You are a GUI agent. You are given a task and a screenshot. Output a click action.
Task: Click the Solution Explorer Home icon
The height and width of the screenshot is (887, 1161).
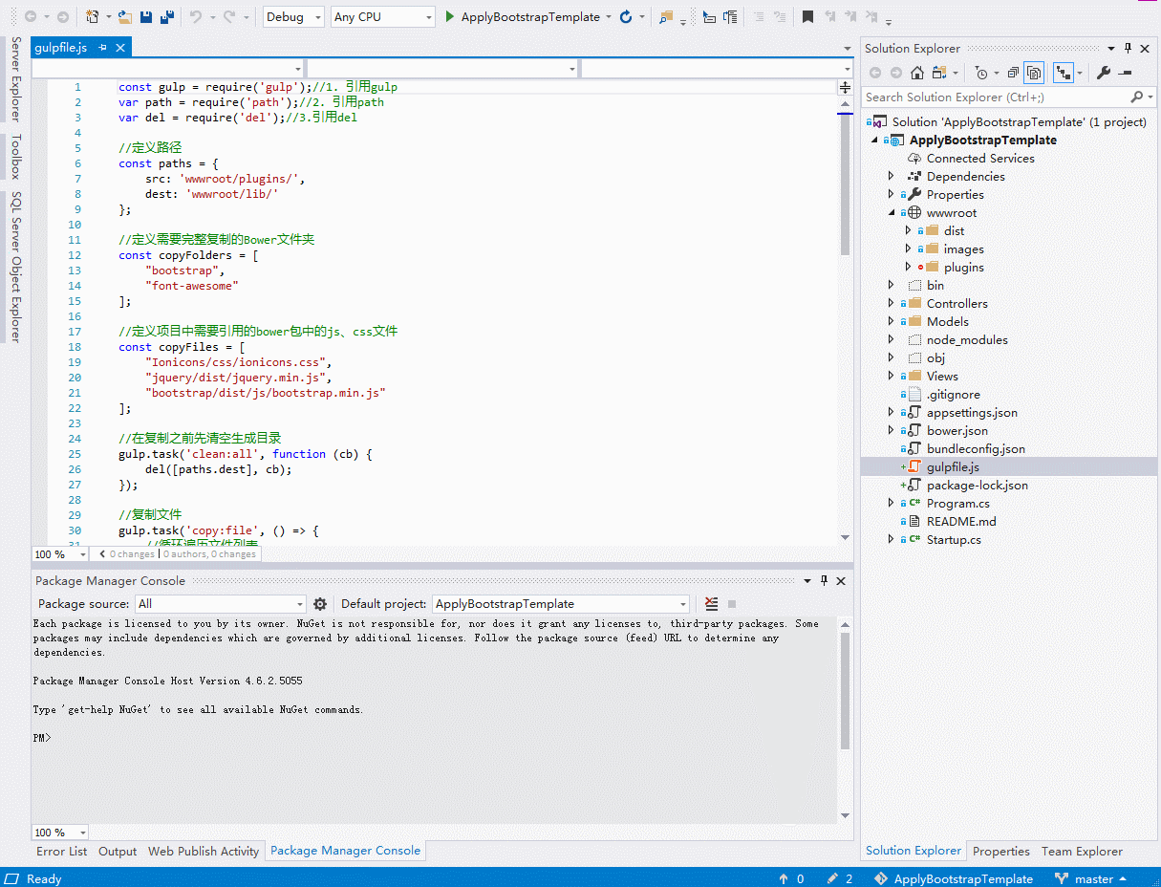coord(917,73)
